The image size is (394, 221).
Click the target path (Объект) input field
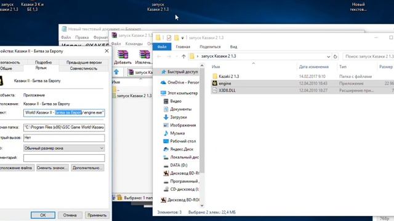point(64,113)
